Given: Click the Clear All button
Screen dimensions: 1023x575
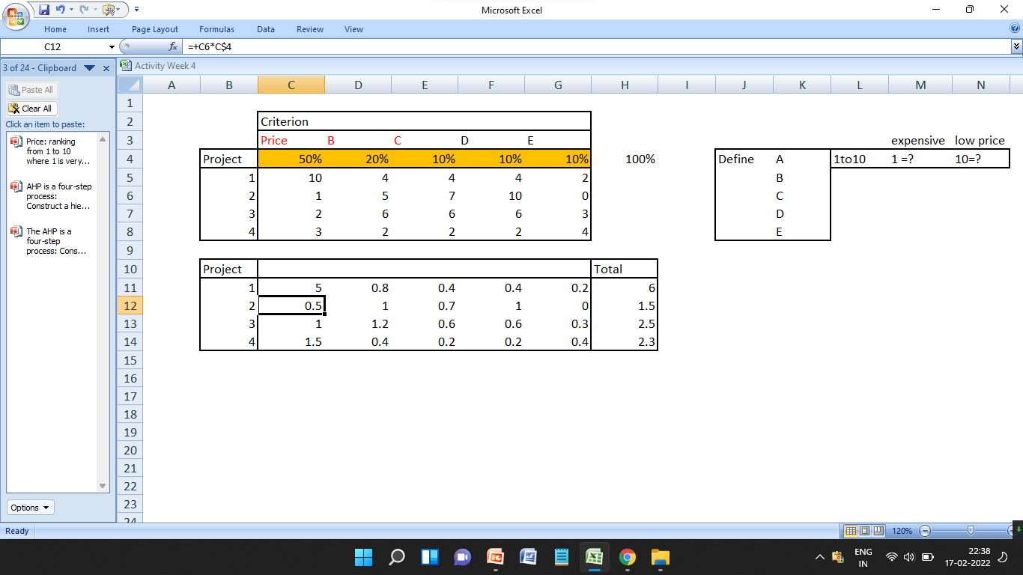Looking at the screenshot, I should pos(31,108).
